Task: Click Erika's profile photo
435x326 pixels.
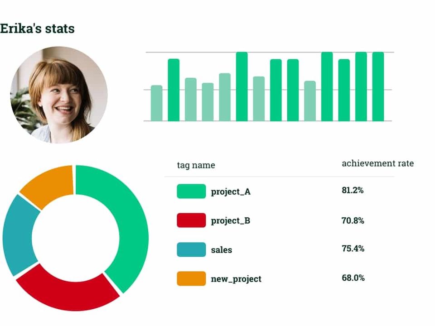Action: [x=59, y=95]
